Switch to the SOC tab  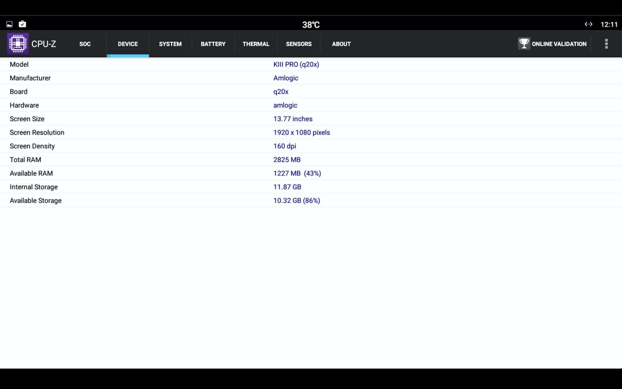[85, 44]
